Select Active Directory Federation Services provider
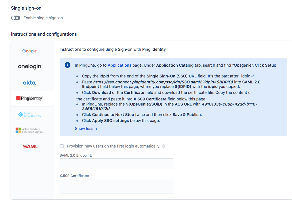This screenshot has width=292, height=200. click(29, 130)
